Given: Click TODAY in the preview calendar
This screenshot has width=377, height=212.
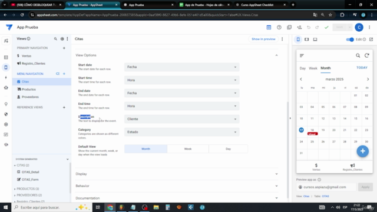Looking at the screenshot, I should tap(362, 68).
